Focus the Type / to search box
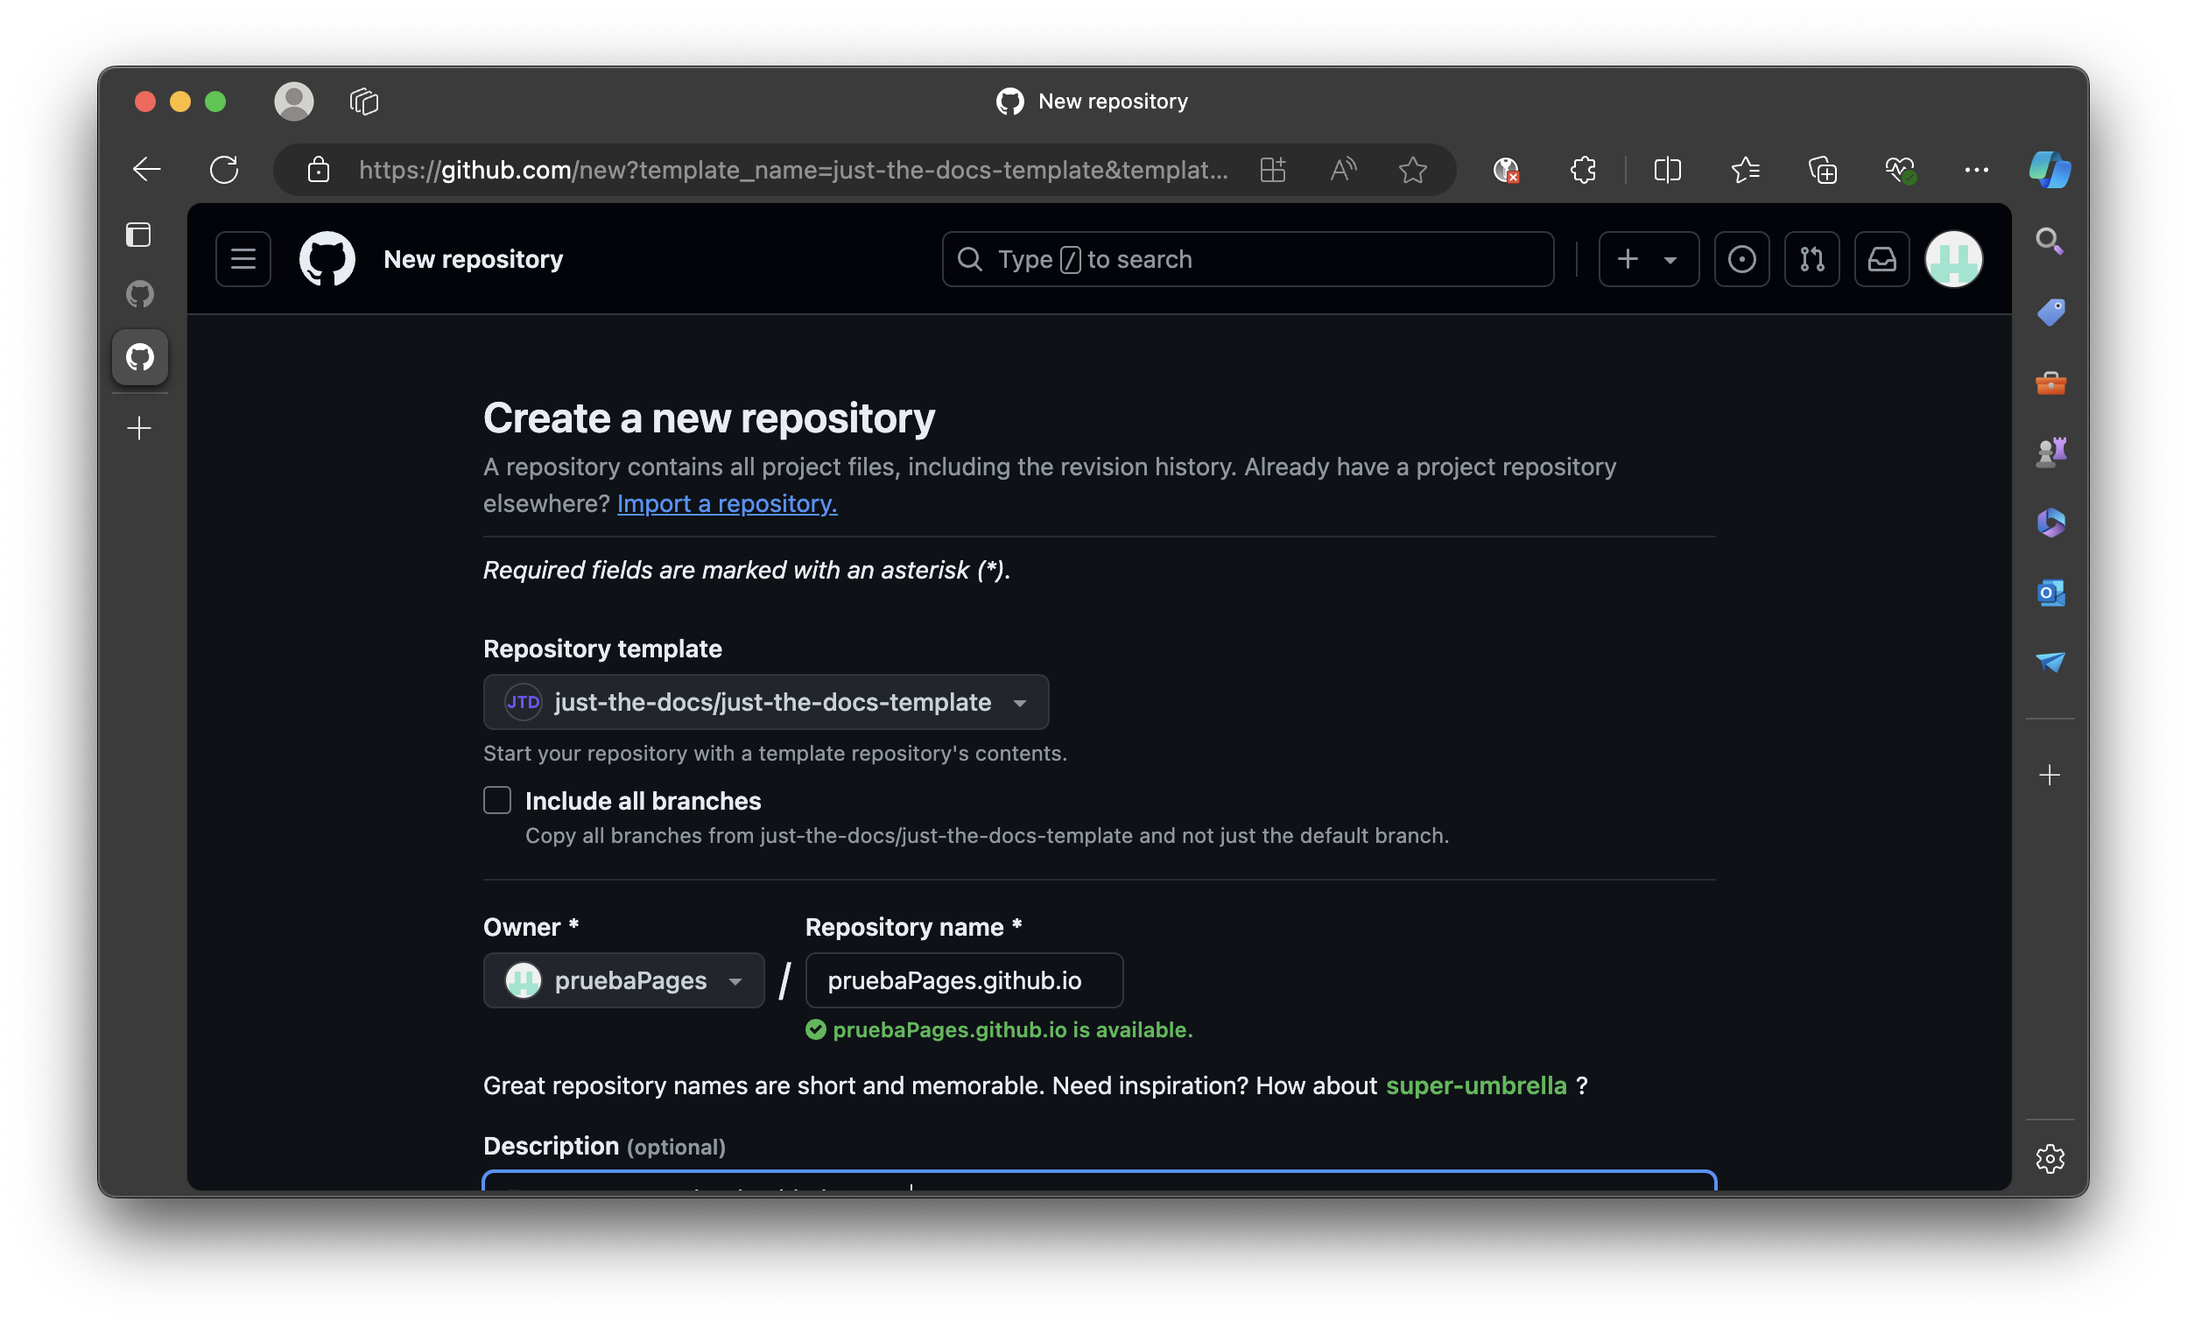The height and width of the screenshot is (1327, 2187). pos(1247,259)
